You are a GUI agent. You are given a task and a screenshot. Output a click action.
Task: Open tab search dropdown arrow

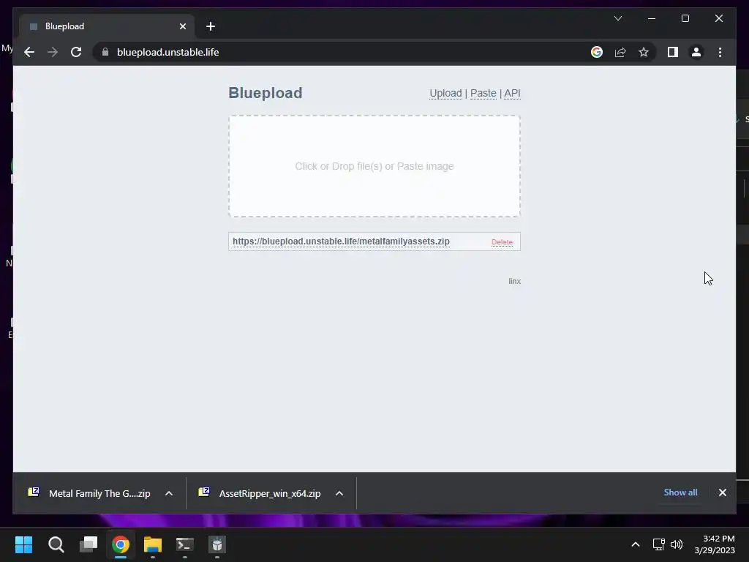pos(617,18)
